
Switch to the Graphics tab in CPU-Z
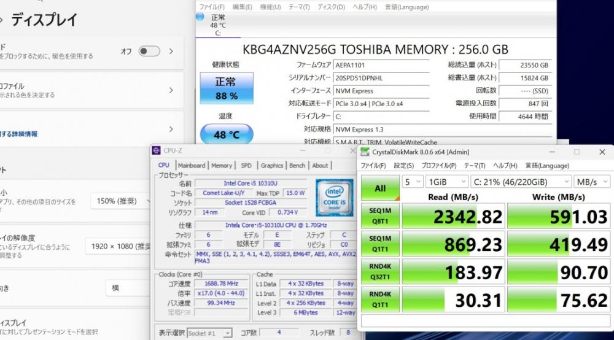pyautogui.click(x=272, y=166)
